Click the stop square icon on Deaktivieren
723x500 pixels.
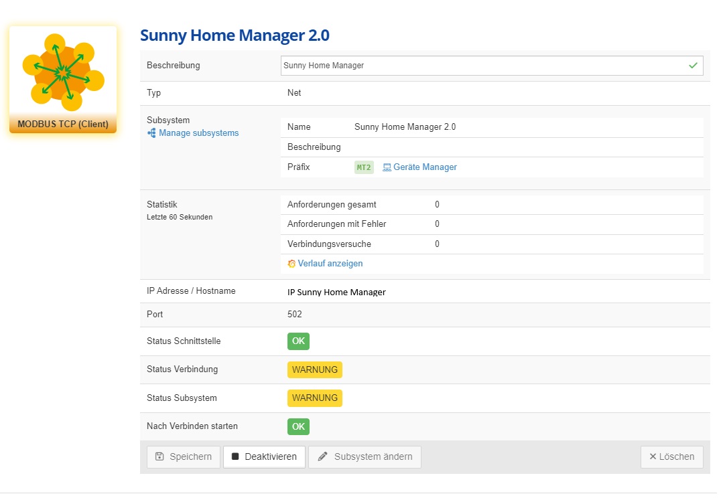pyautogui.click(x=235, y=456)
